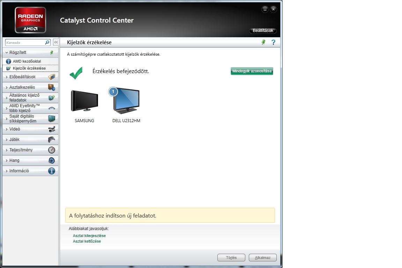Click the AMD kezdőoldal info icon
The image size is (402, 268).
8,61
